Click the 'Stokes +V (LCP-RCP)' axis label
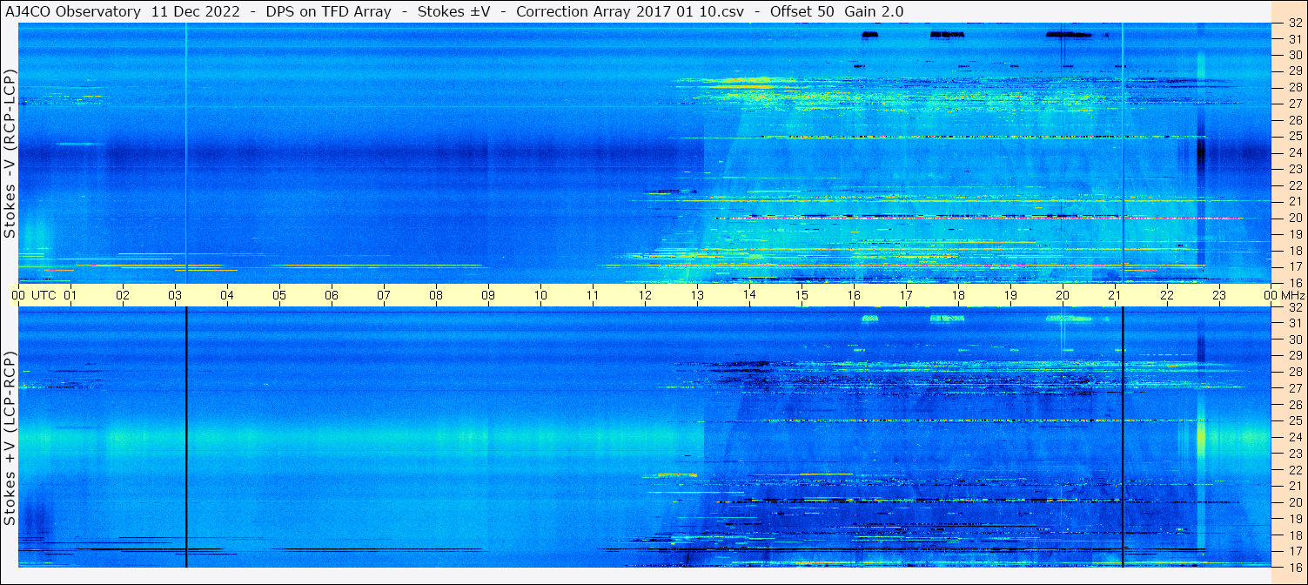Viewport: 1308px width, 585px height. point(10,439)
